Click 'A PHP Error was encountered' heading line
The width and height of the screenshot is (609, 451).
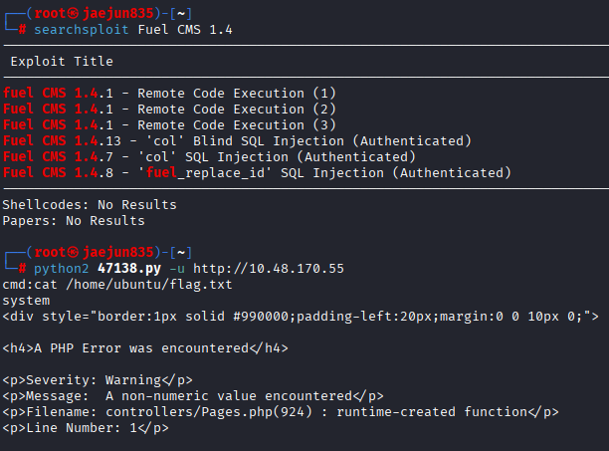[145, 348]
